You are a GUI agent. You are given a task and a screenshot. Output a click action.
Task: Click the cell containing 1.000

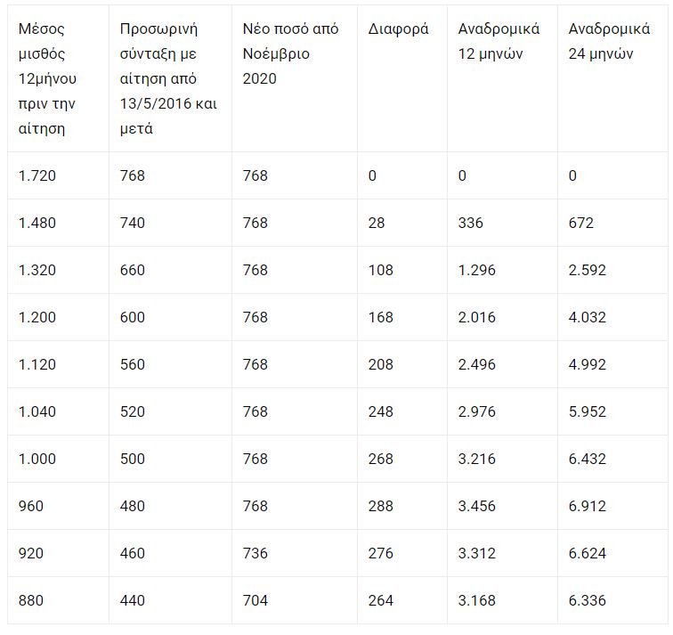(x=36, y=459)
